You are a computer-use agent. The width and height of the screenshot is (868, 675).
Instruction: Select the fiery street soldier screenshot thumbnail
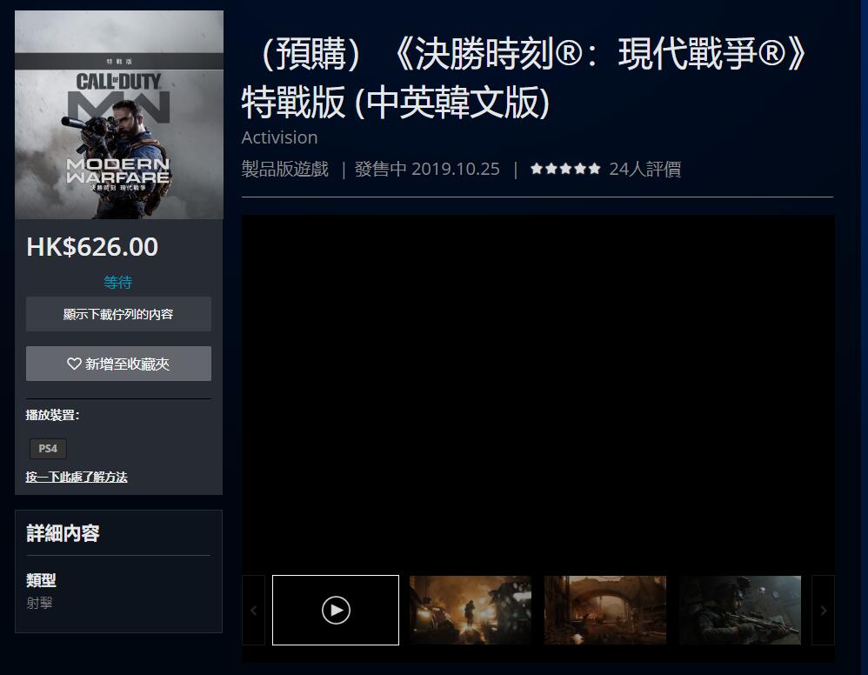point(470,611)
